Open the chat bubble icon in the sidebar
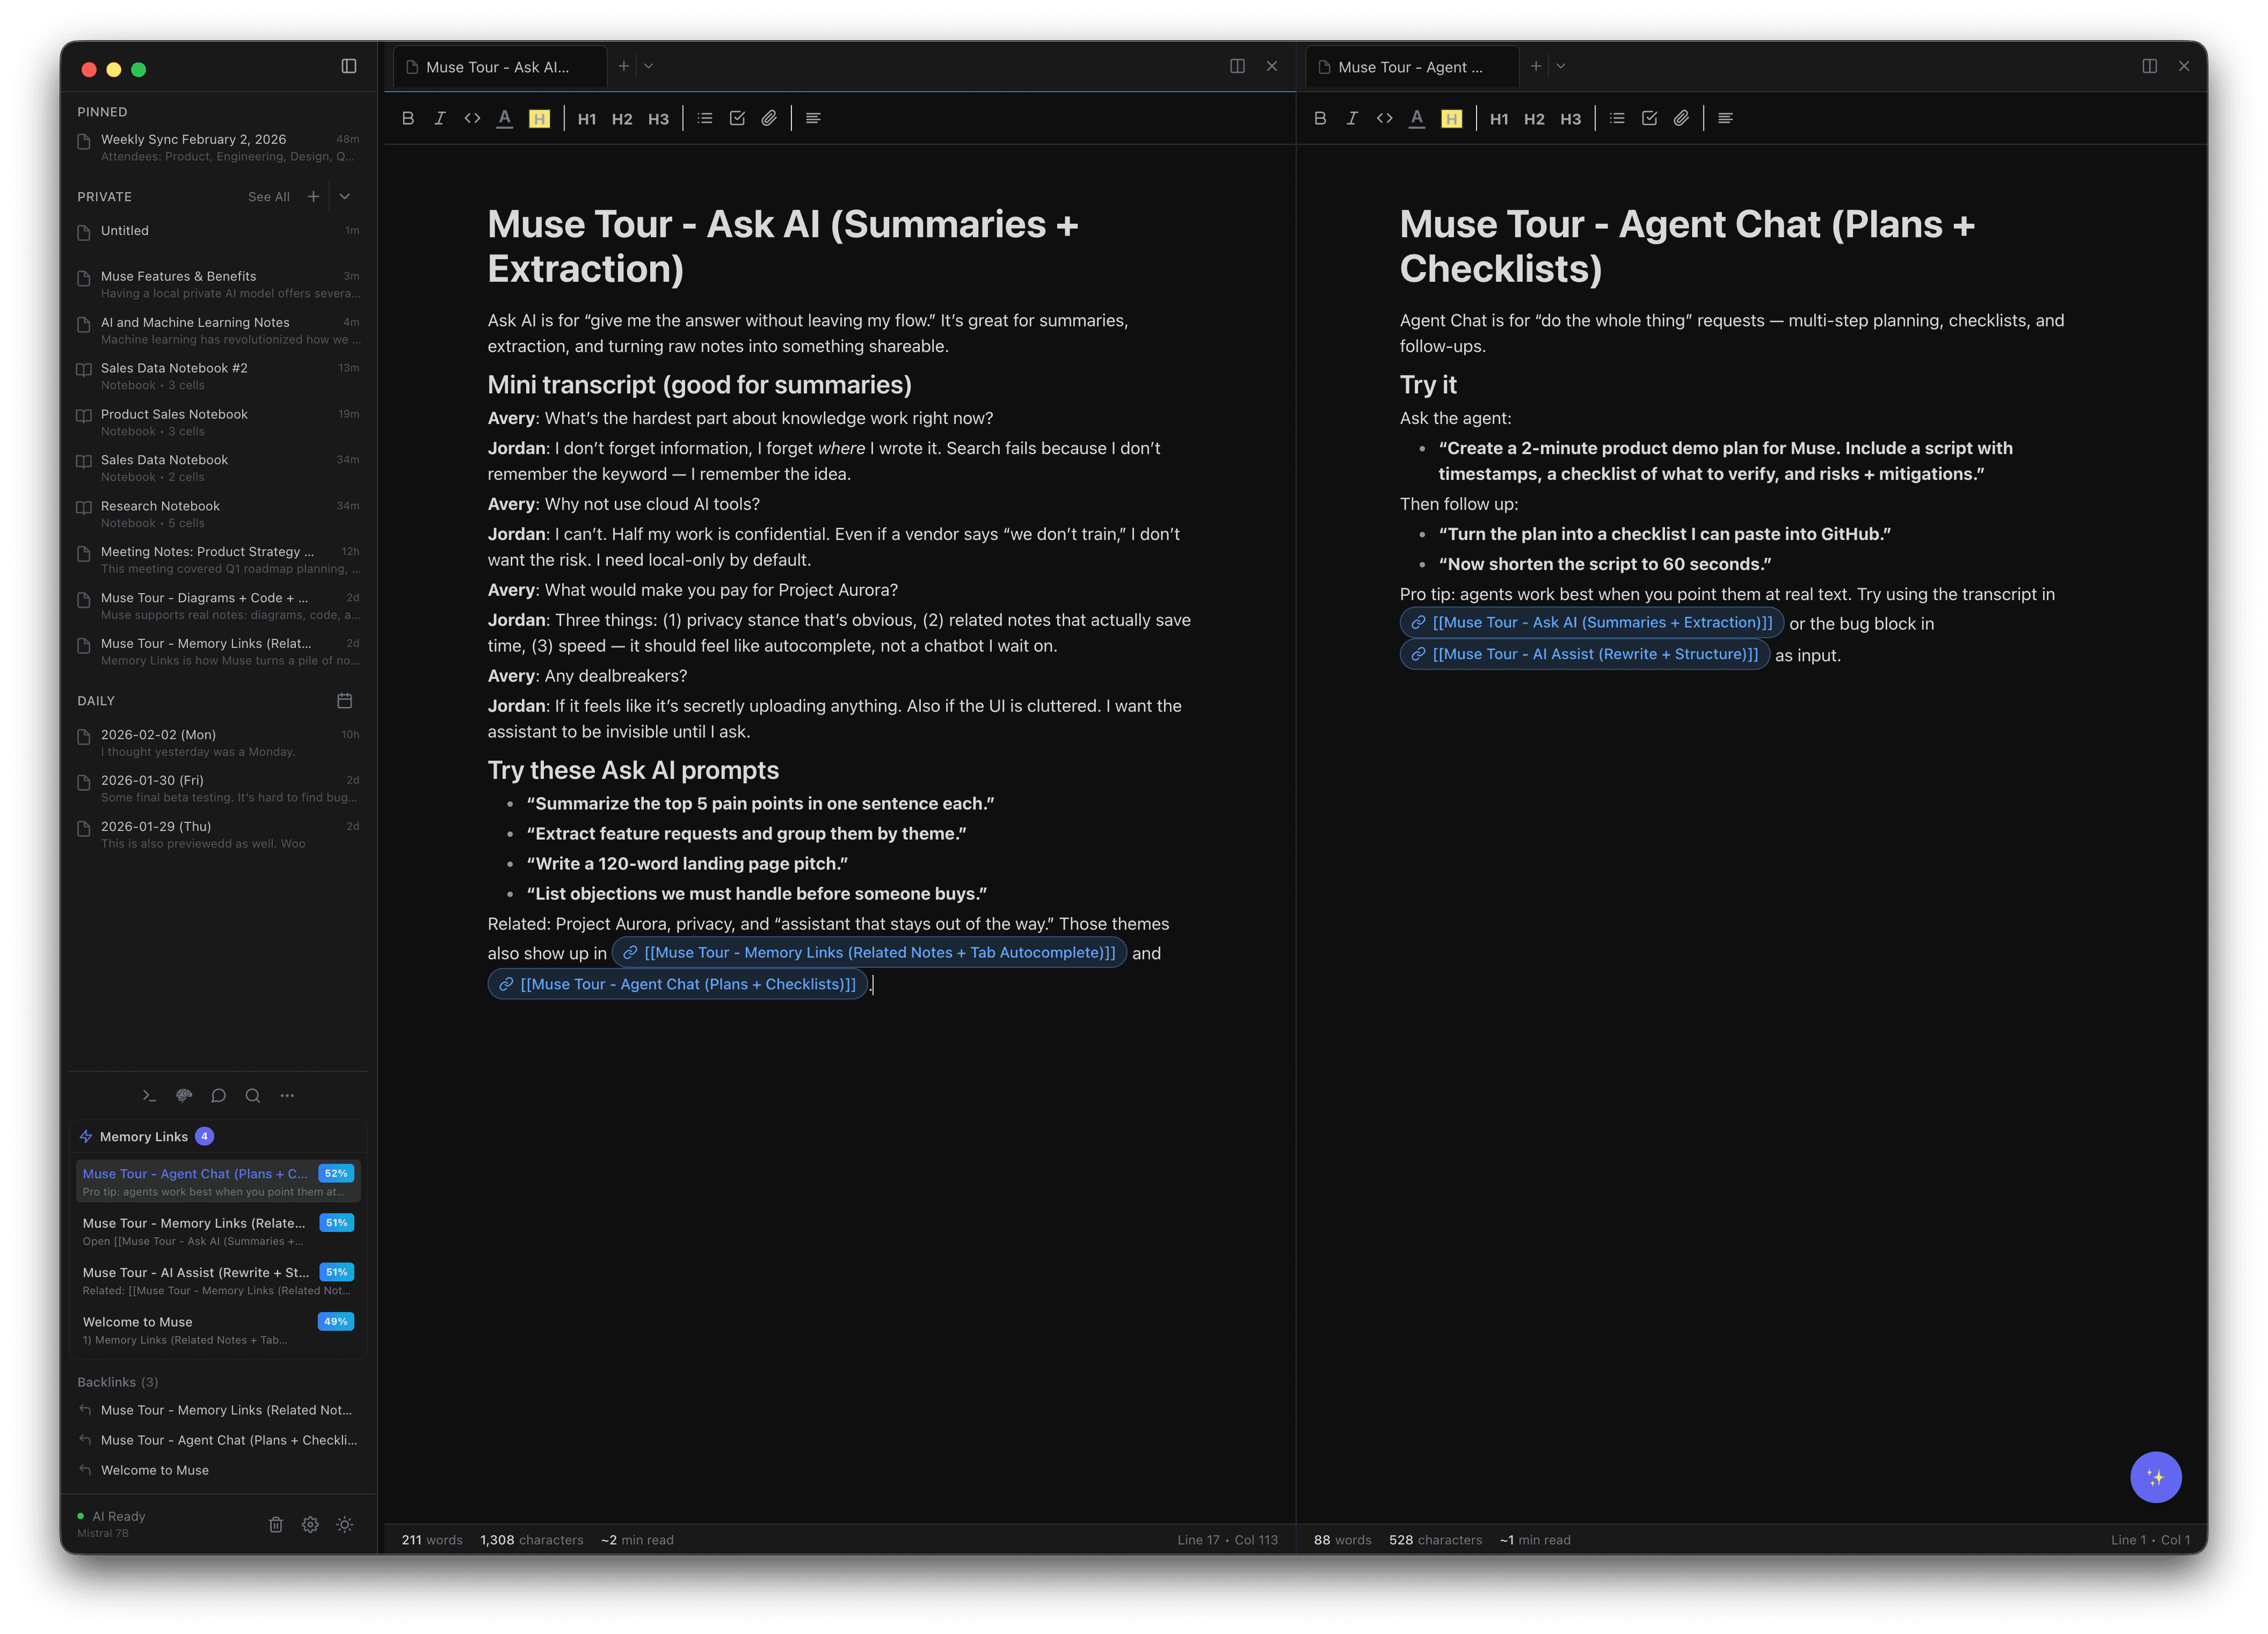Screen dimensions: 2268x1634 tap(218, 1095)
